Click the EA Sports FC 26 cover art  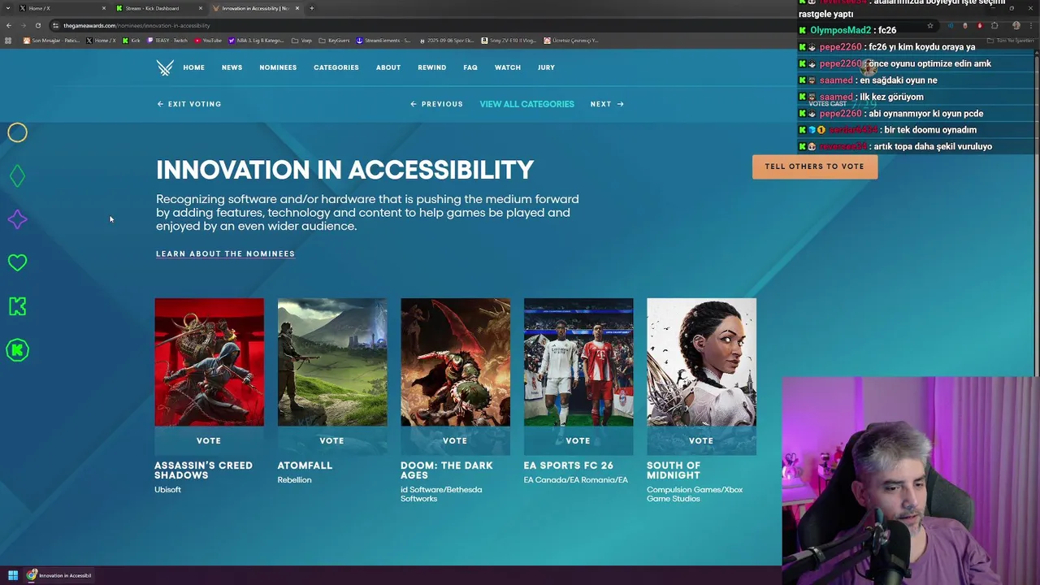578,362
